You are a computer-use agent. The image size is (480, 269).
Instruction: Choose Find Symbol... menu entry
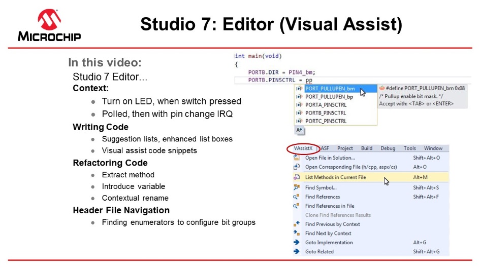pos(371,188)
